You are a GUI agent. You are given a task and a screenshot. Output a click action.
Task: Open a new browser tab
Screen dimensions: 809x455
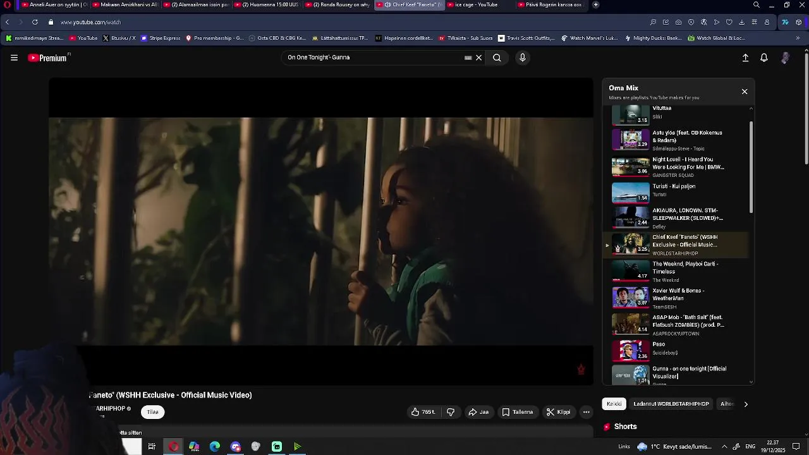595,5
